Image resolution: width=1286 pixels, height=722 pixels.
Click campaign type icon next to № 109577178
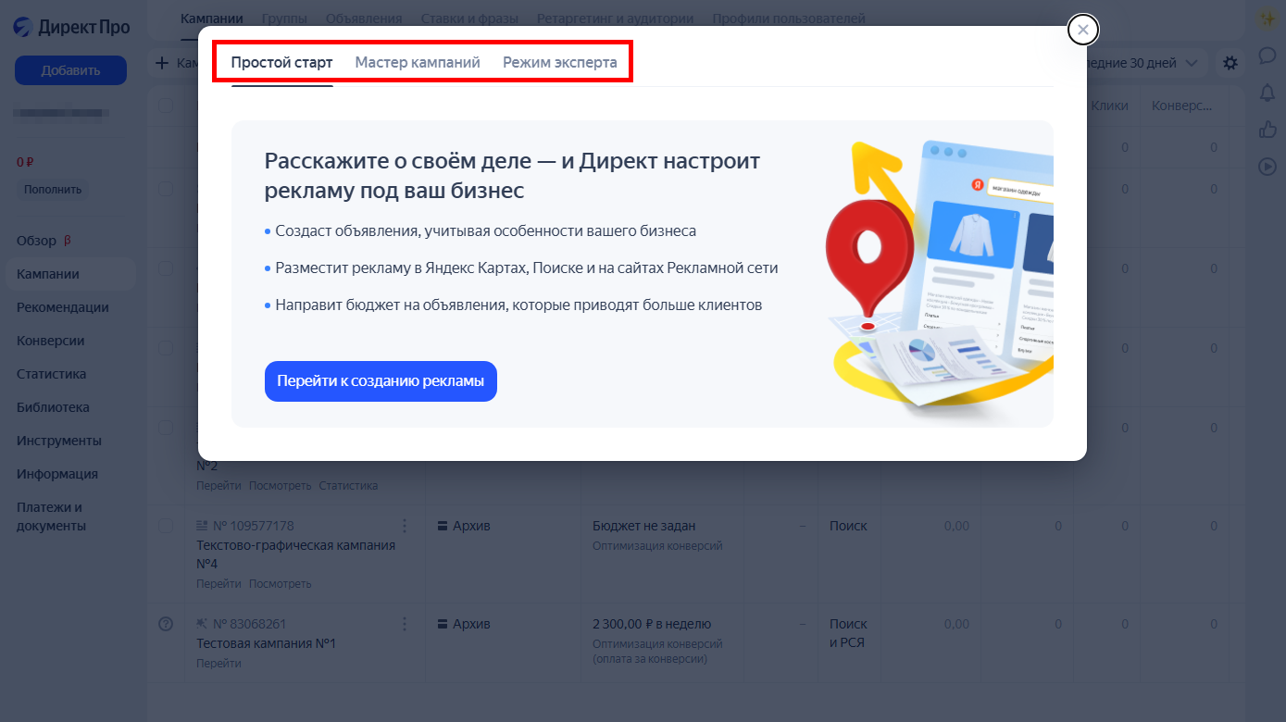[x=203, y=526]
